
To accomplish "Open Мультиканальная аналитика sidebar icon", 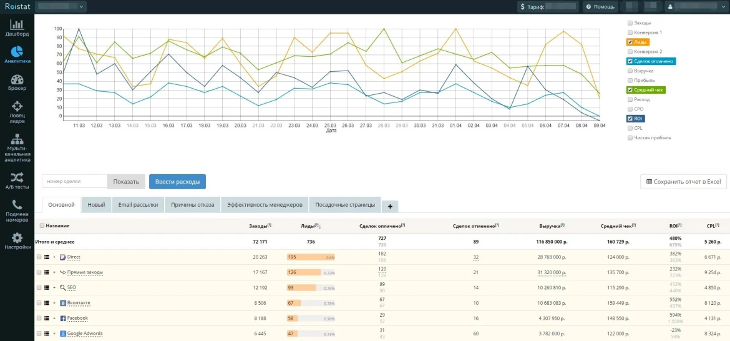I will pos(17,139).
